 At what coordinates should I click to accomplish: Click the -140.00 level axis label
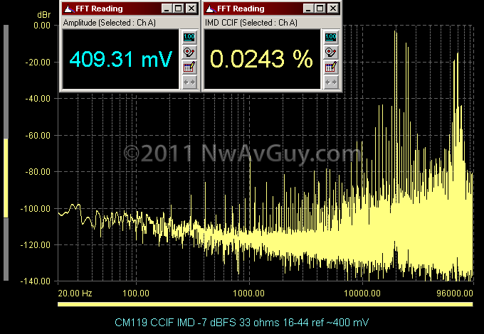pos(36,281)
